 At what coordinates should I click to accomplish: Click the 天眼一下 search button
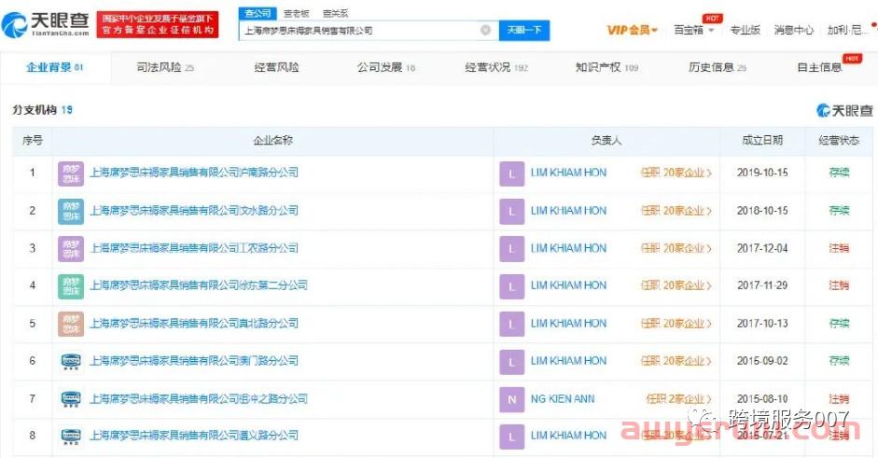(x=524, y=30)
